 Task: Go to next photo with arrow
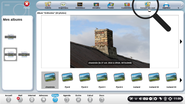[181, 42]
